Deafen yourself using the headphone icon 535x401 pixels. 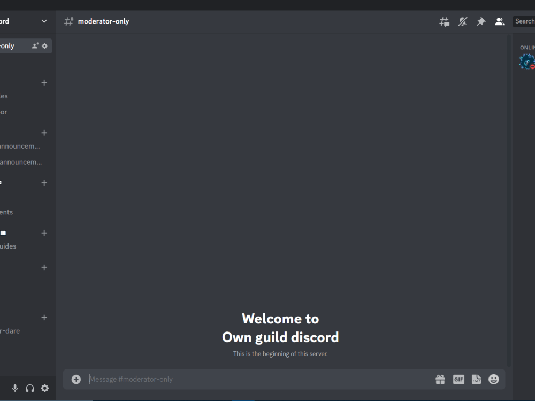point(29,388)
